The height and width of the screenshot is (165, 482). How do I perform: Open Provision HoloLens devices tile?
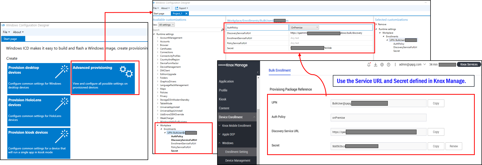pyautogui.click(x=39, y=111)
